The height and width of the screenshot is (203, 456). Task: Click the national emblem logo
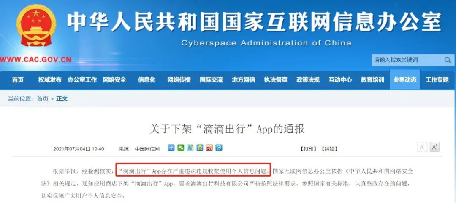pos(35,25)
